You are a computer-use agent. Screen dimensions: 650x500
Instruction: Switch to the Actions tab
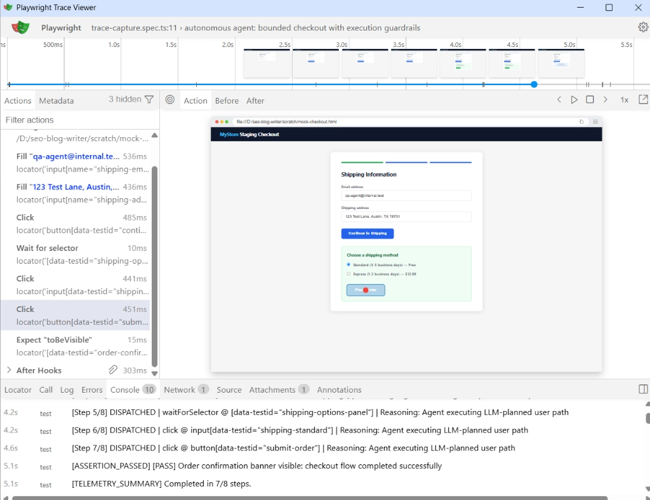18,100
